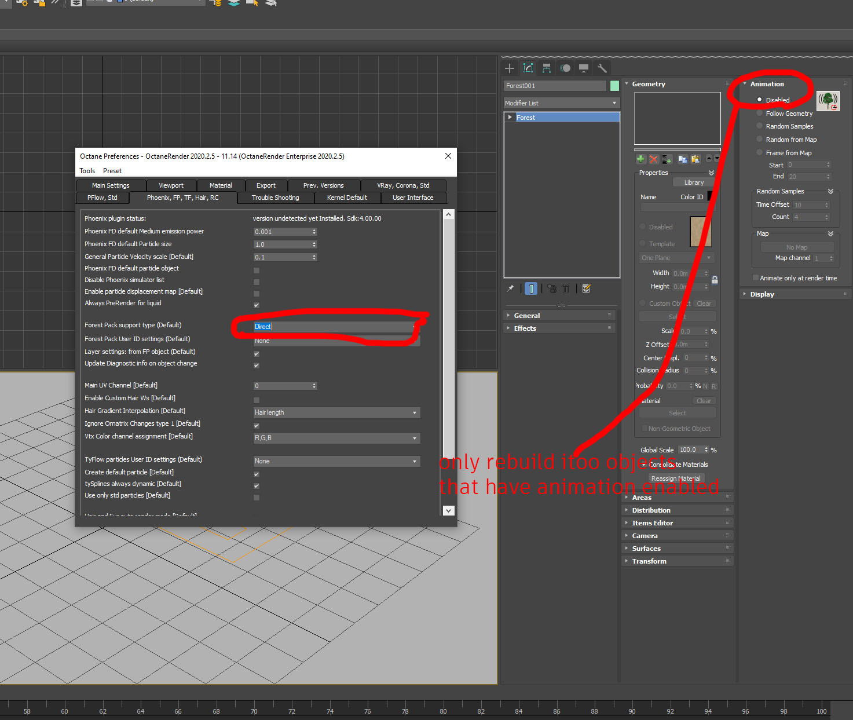Click the Library button
853x720 pixels.
pos(694,182)
